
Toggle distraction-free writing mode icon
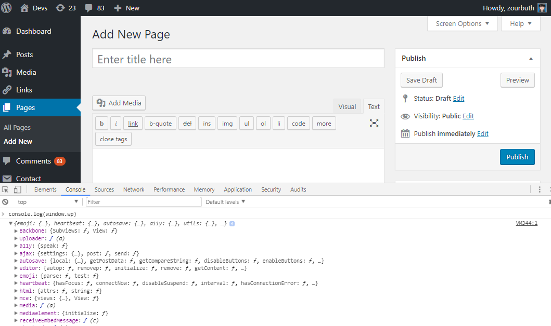[374, 123]
